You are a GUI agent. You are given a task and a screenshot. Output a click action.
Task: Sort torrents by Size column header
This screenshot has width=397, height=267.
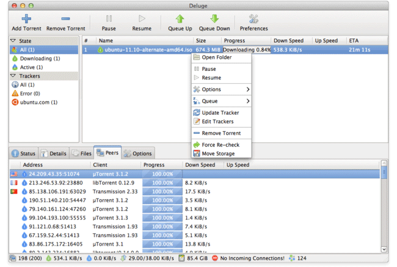click(x=207, y=40)
